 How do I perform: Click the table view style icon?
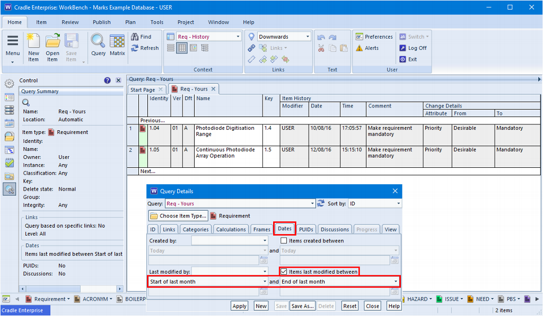pos(182,48)
